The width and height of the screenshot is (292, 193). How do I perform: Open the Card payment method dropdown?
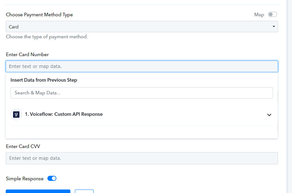[142, 26]
